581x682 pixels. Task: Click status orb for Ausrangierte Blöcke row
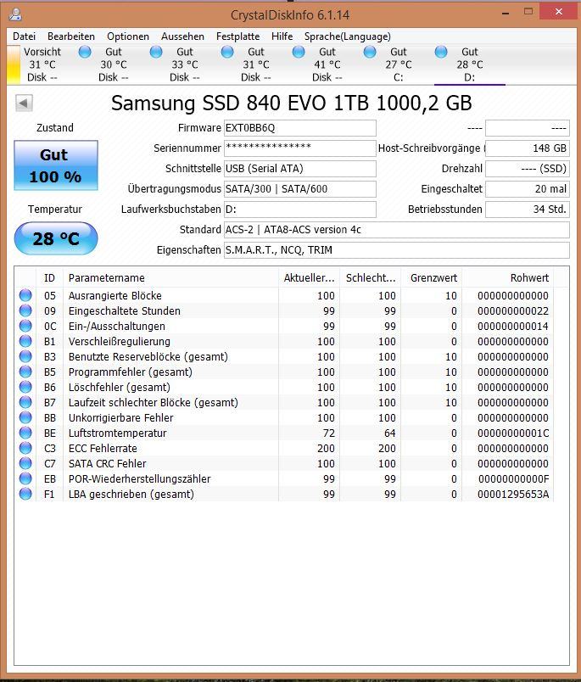[x=25, y=295]
